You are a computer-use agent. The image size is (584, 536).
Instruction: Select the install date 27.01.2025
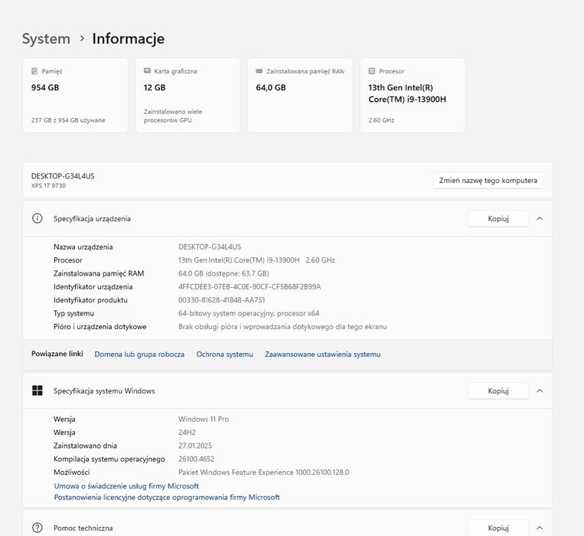(195, 446)
